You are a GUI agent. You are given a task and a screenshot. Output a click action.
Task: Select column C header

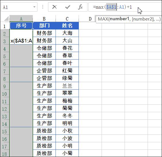pyautogui.click(x=67, y=19)
